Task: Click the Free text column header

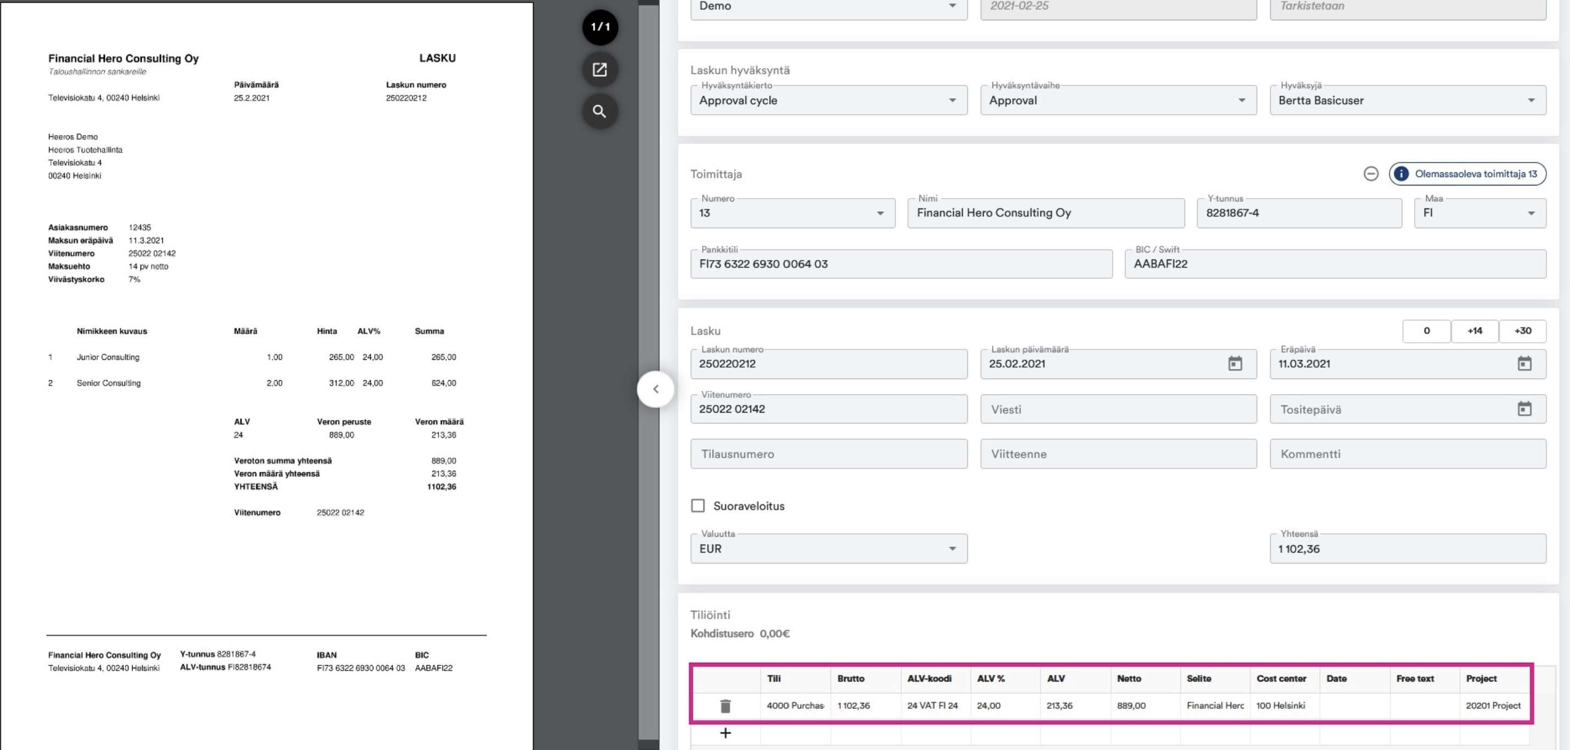Action: (x=1425, y=679)
